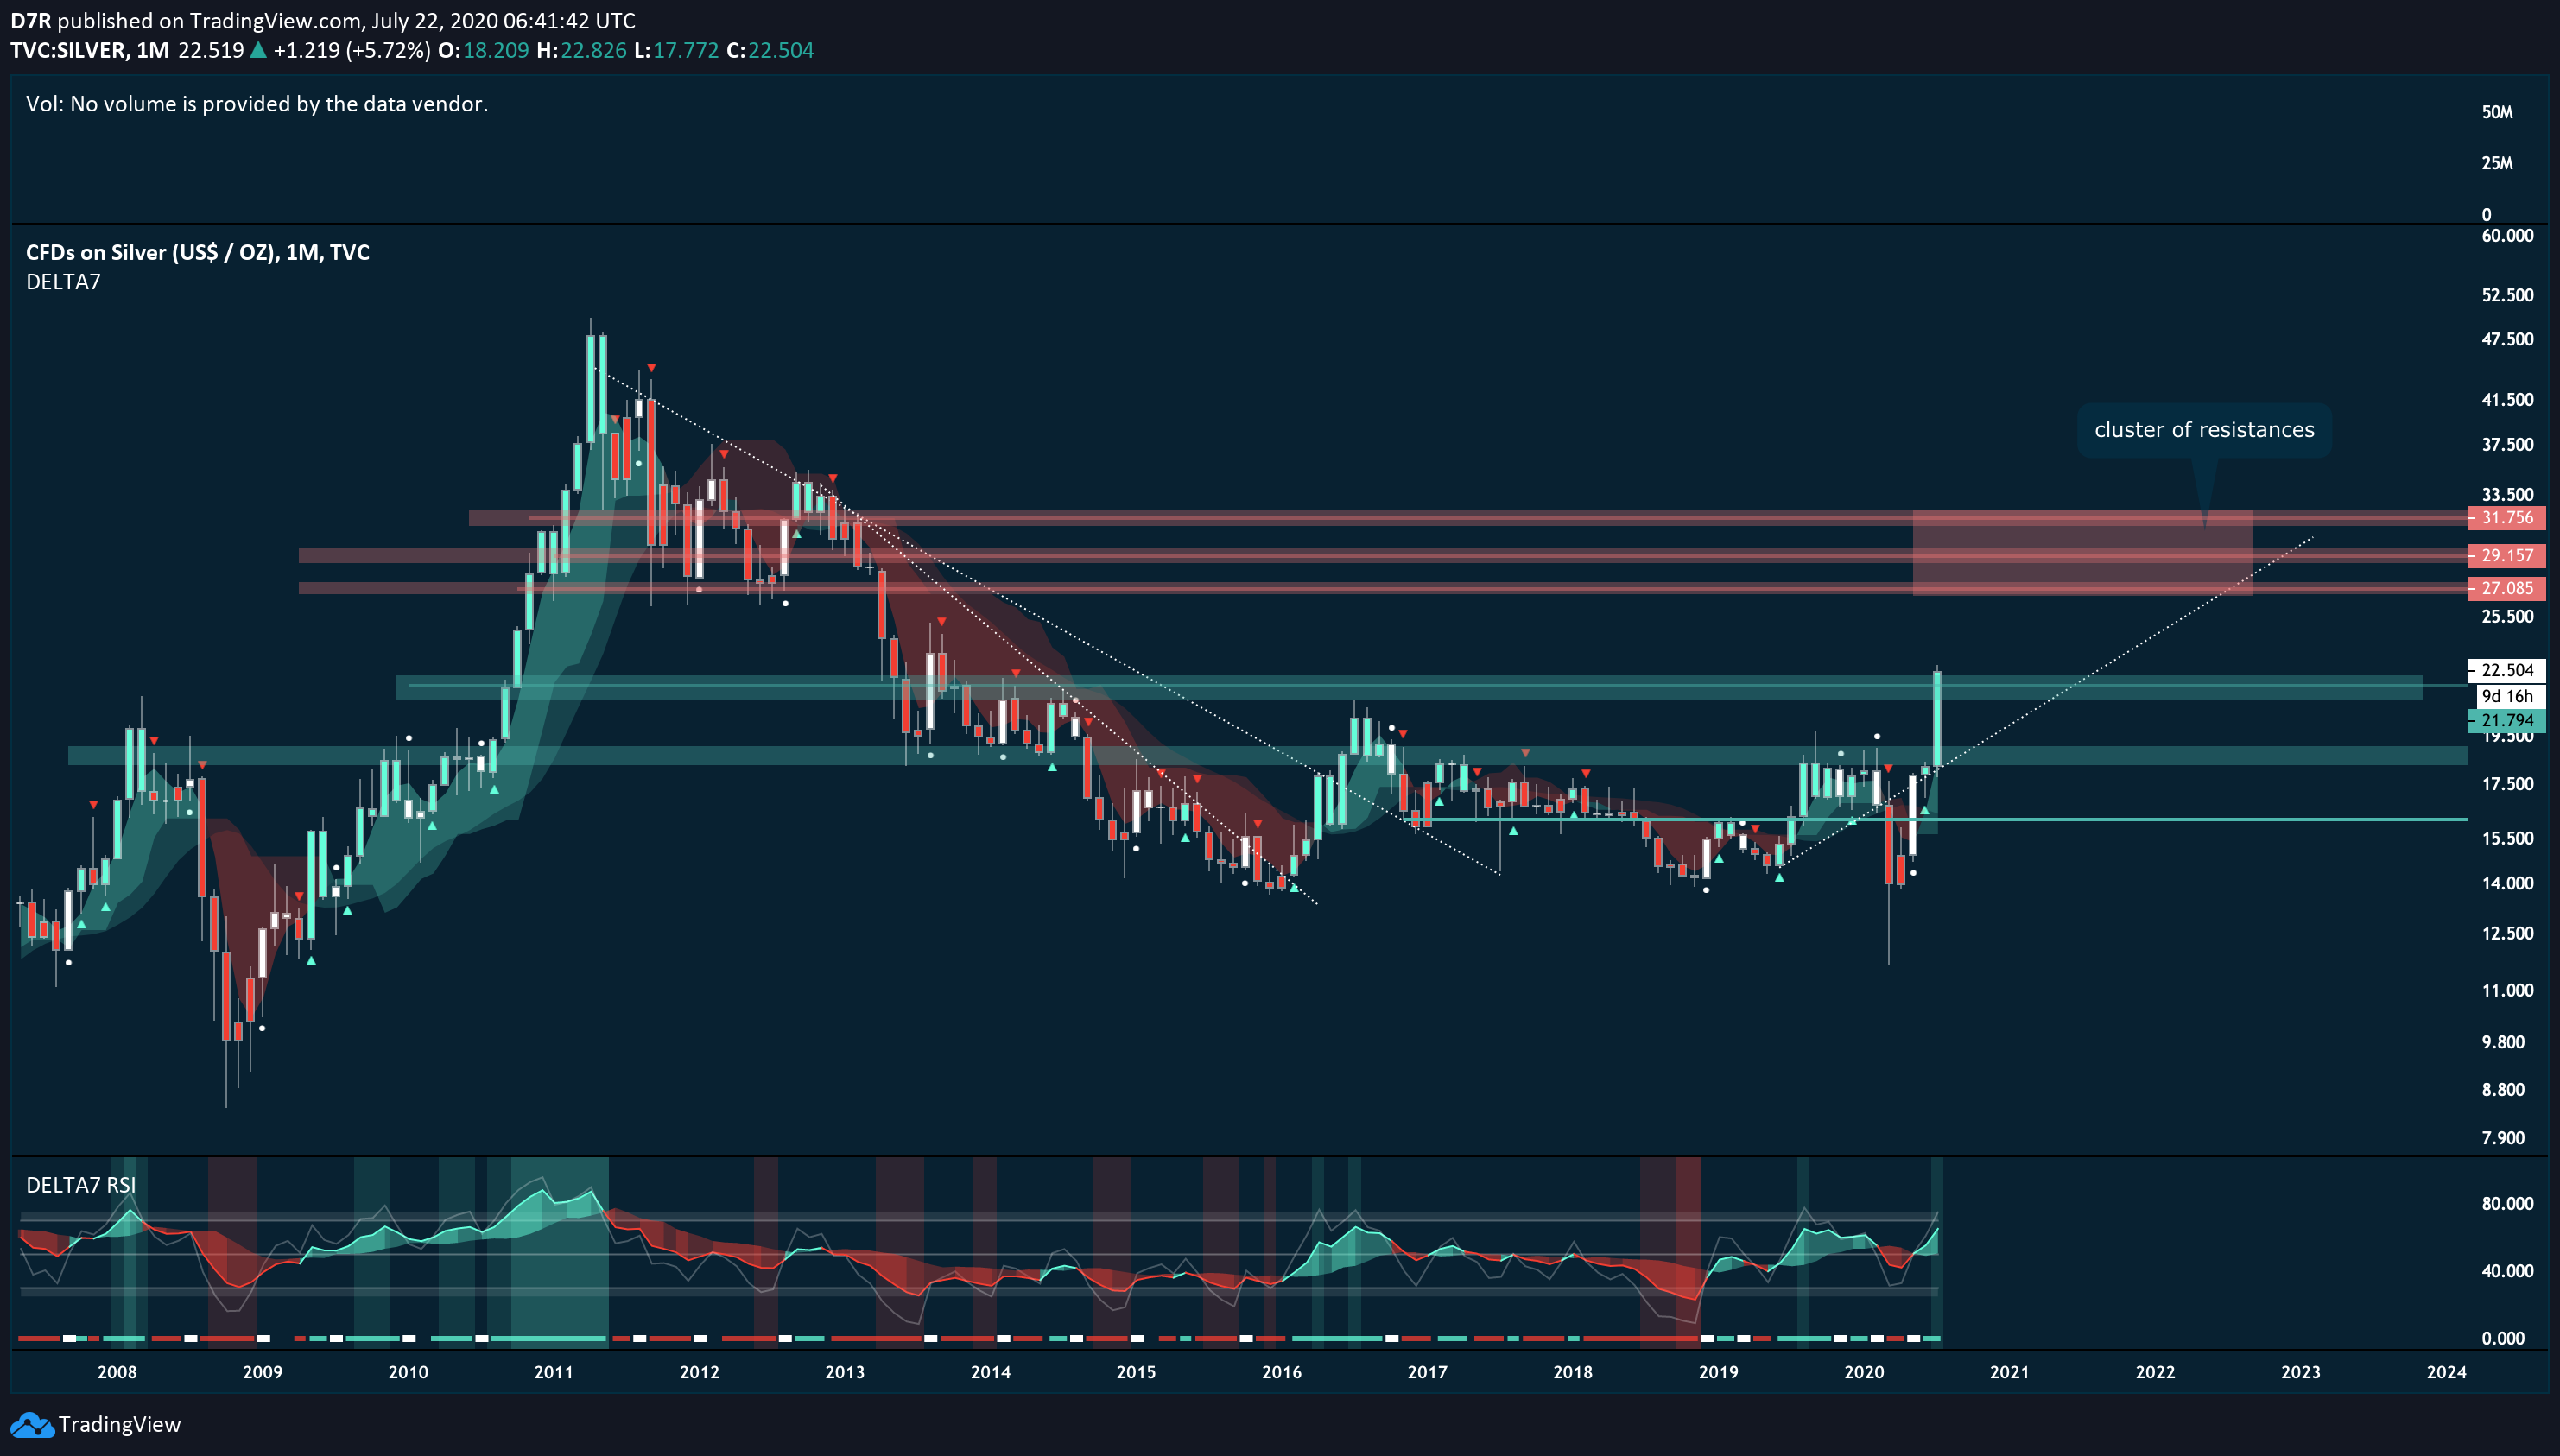The height and width of the screenshot is (1456, 2560).
Task: Click the 2011 year label on time axis
Action: point(554,1372)
